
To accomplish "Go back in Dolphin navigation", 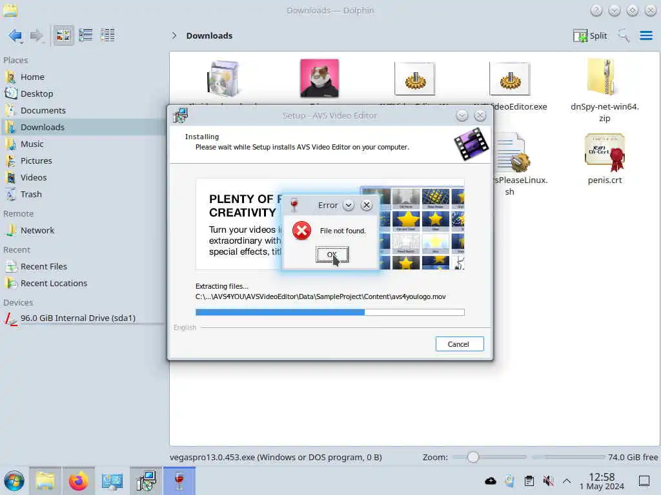I will (x=15, y=36).
